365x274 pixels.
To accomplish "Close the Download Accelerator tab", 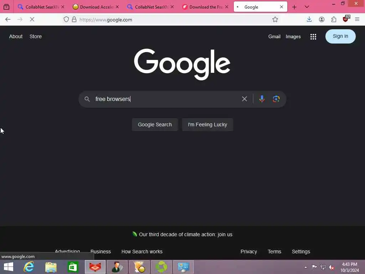I will (117, 7).
